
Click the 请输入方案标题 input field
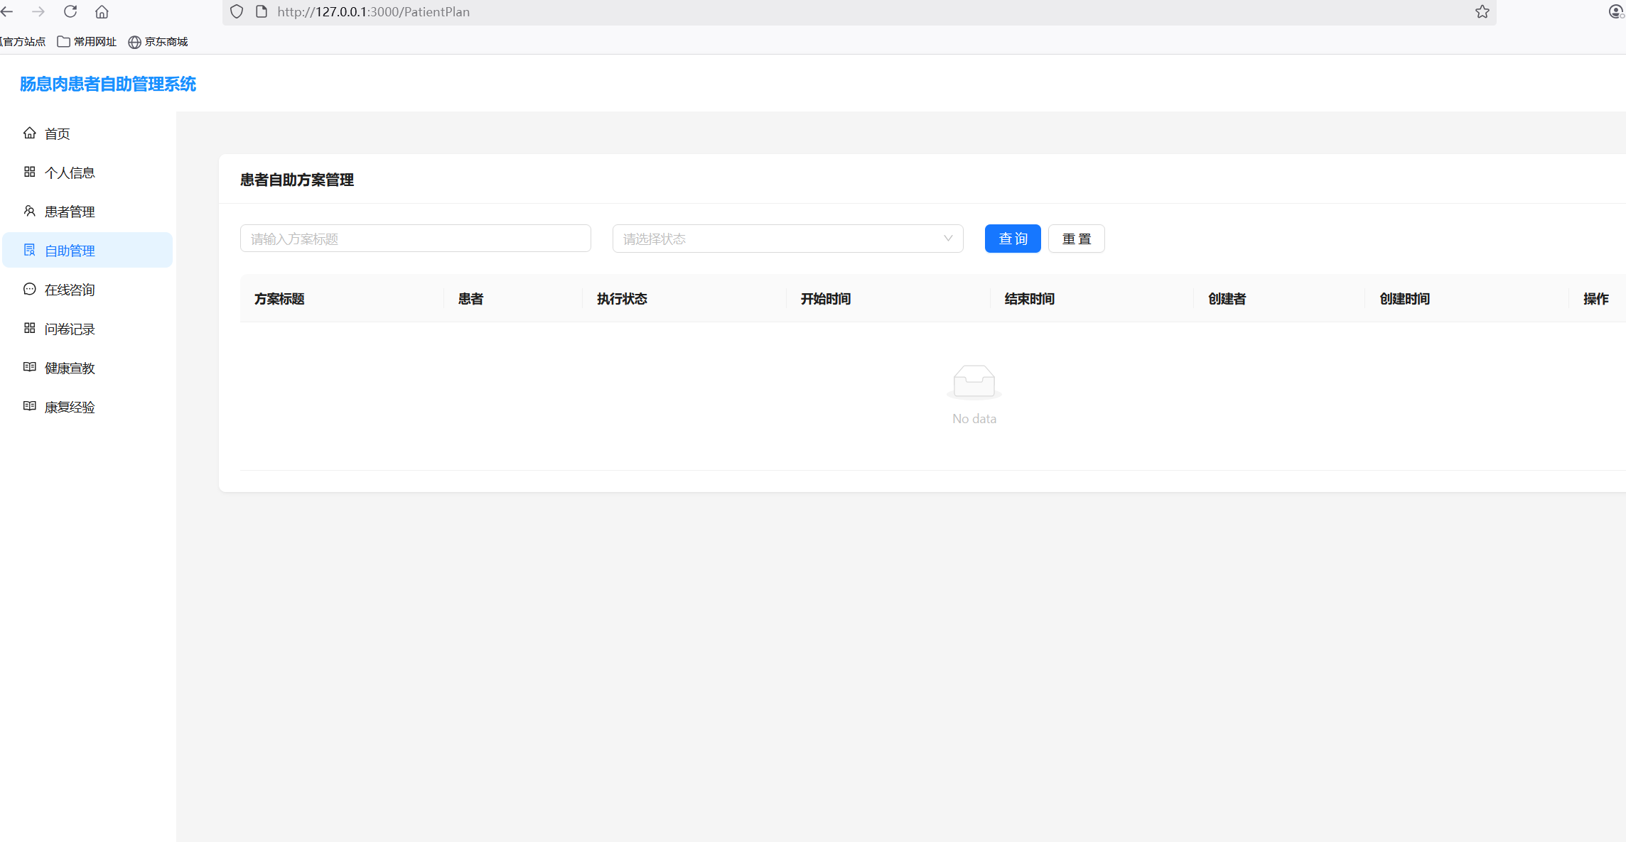click(x=415, y=239)
